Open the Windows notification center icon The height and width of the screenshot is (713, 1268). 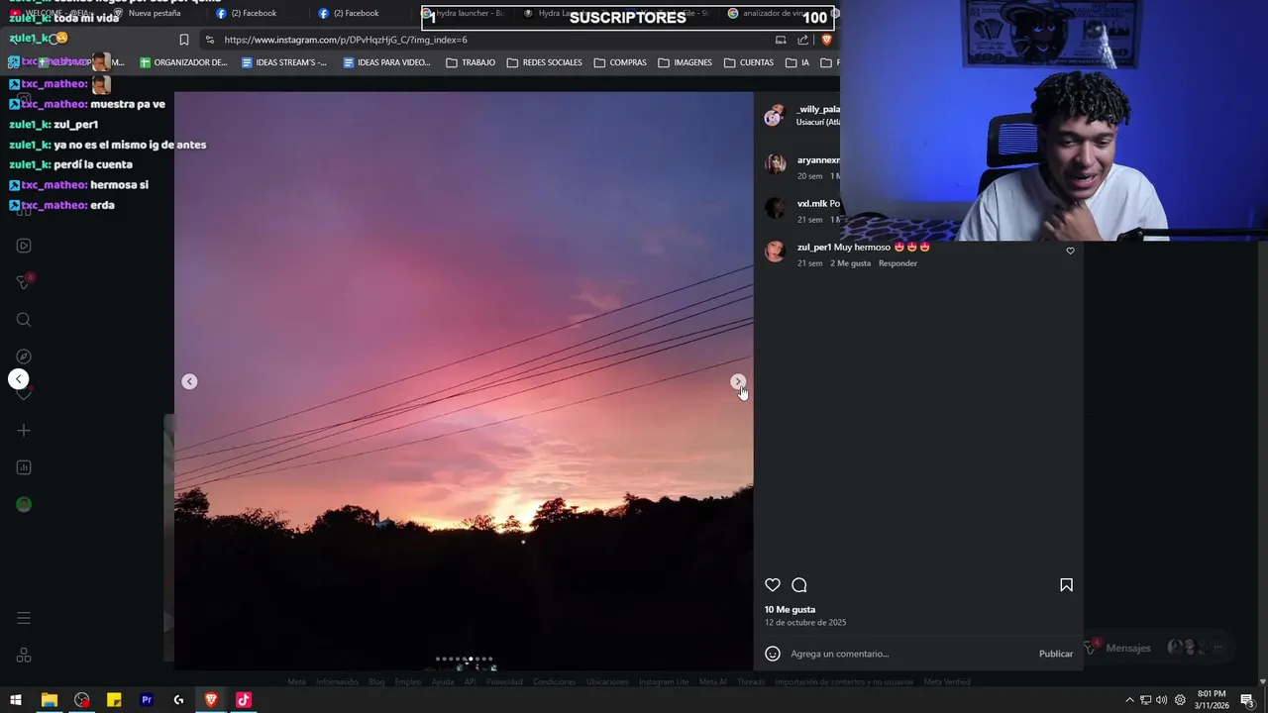1249,700
